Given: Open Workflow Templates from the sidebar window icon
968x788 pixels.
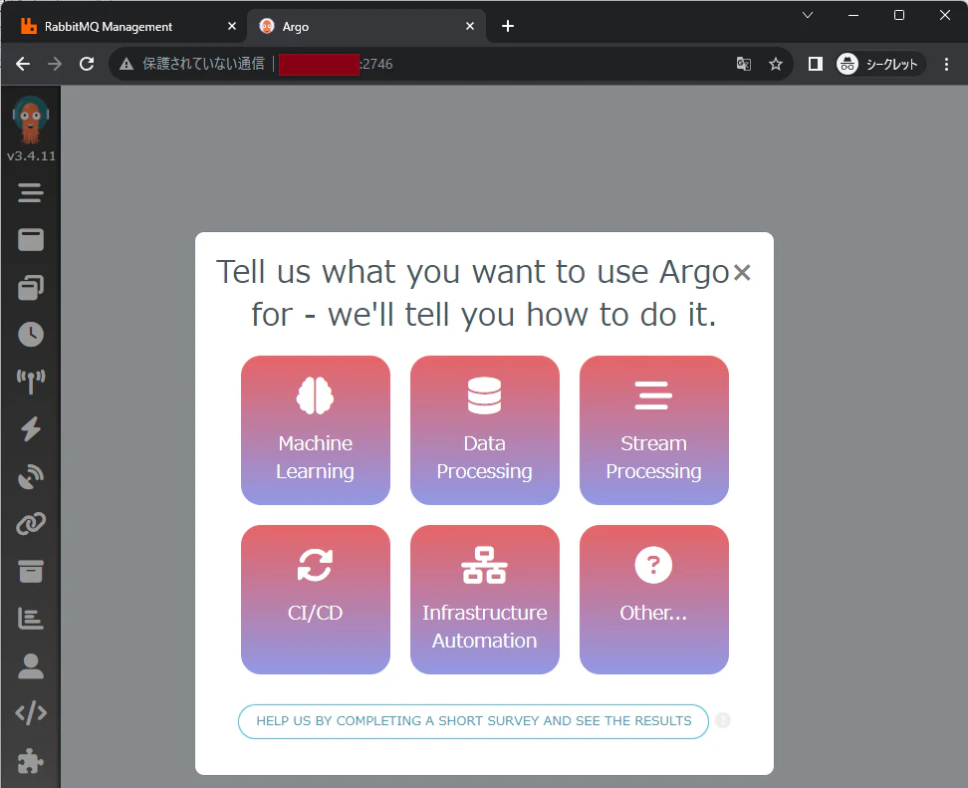Looking at the screenshot, I should pyautogui.click(x=30, y=240).
